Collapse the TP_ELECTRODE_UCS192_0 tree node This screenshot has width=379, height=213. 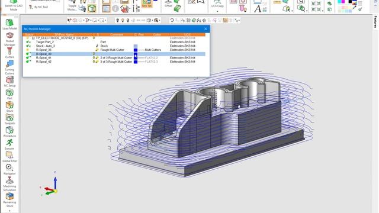(33, 38)
